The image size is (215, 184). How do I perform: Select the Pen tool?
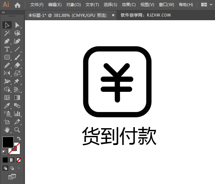click(7, 41)
